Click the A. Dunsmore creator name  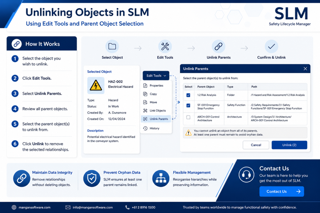click(117, 113)
